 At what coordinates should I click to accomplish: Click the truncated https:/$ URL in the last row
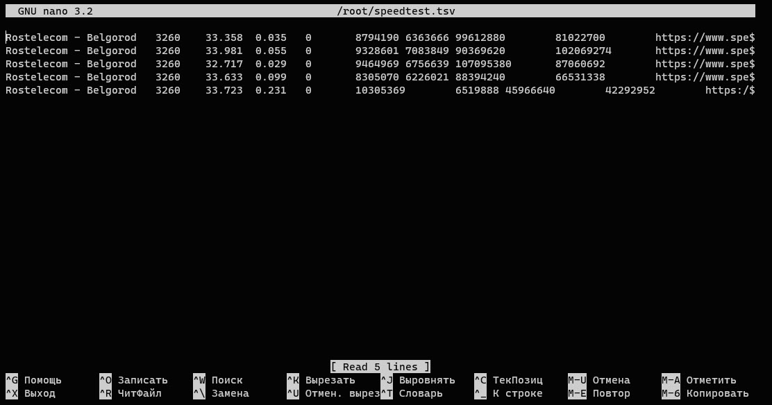730,91
